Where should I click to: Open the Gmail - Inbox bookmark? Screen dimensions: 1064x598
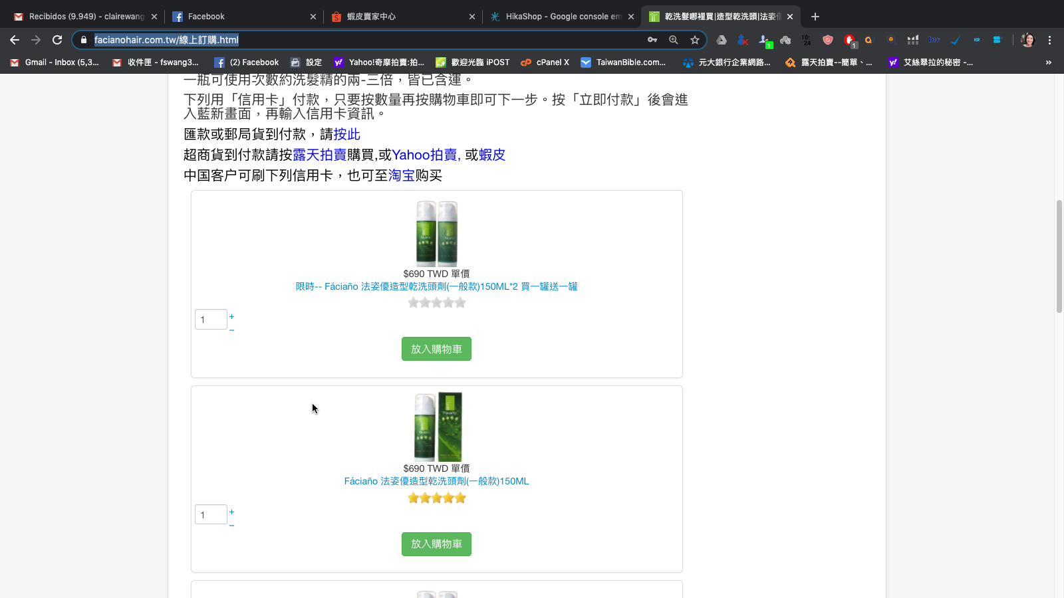pyautogui.click(x=55, y=62)
